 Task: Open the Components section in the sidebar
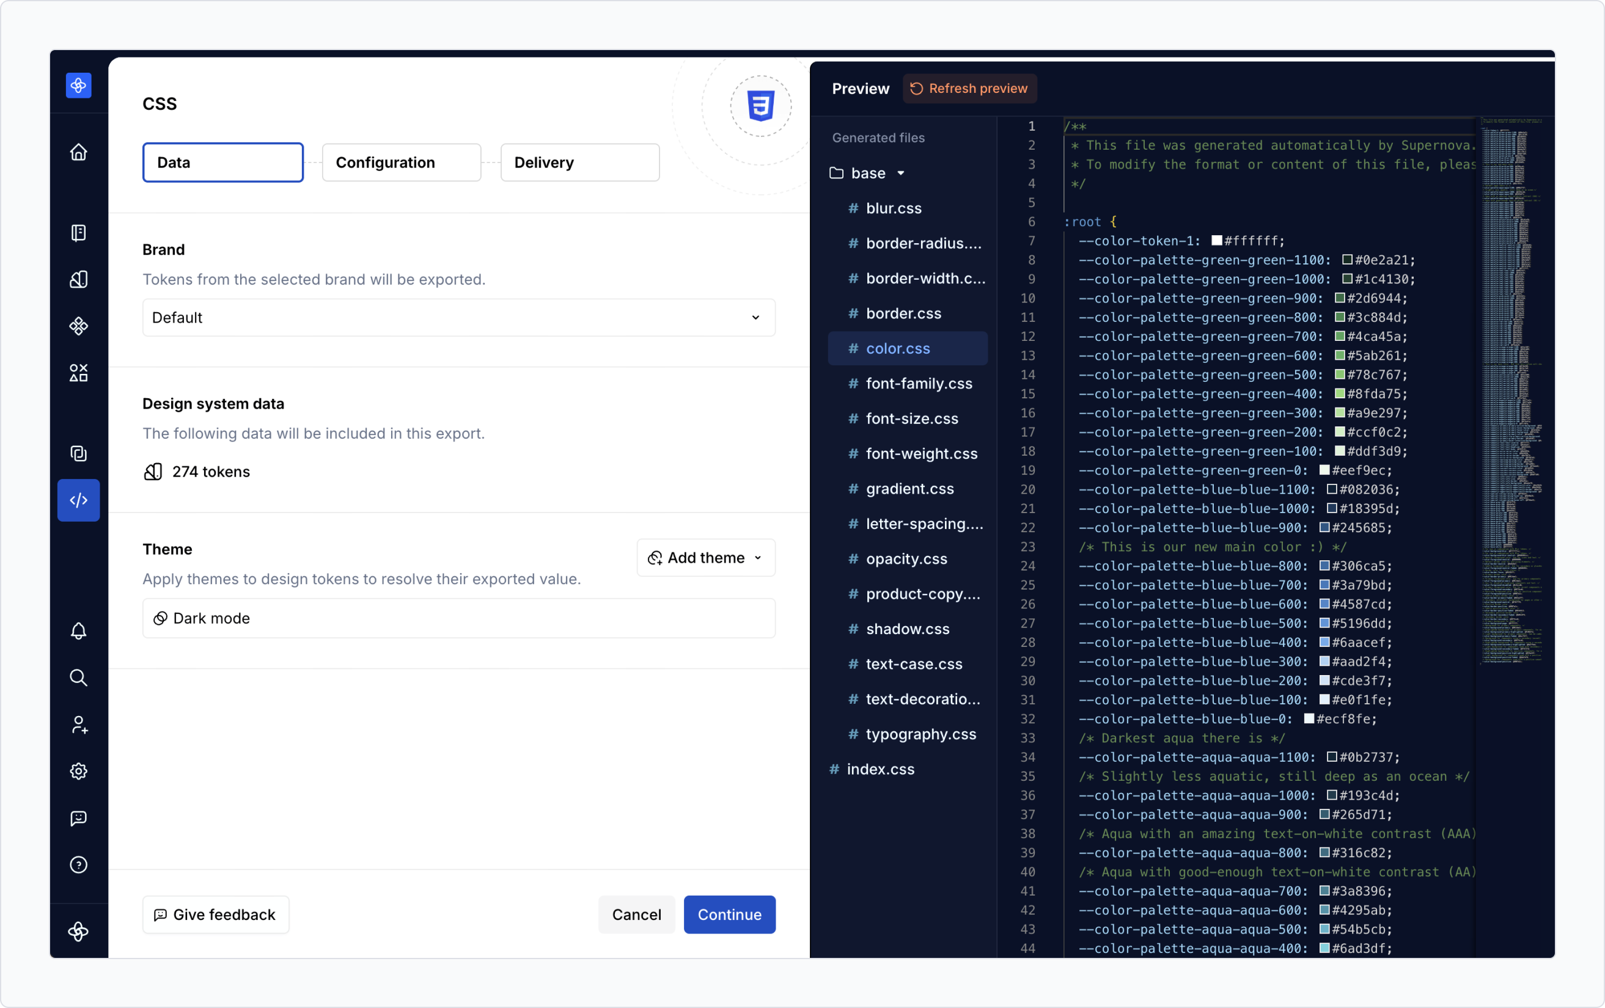pos(79,326)
